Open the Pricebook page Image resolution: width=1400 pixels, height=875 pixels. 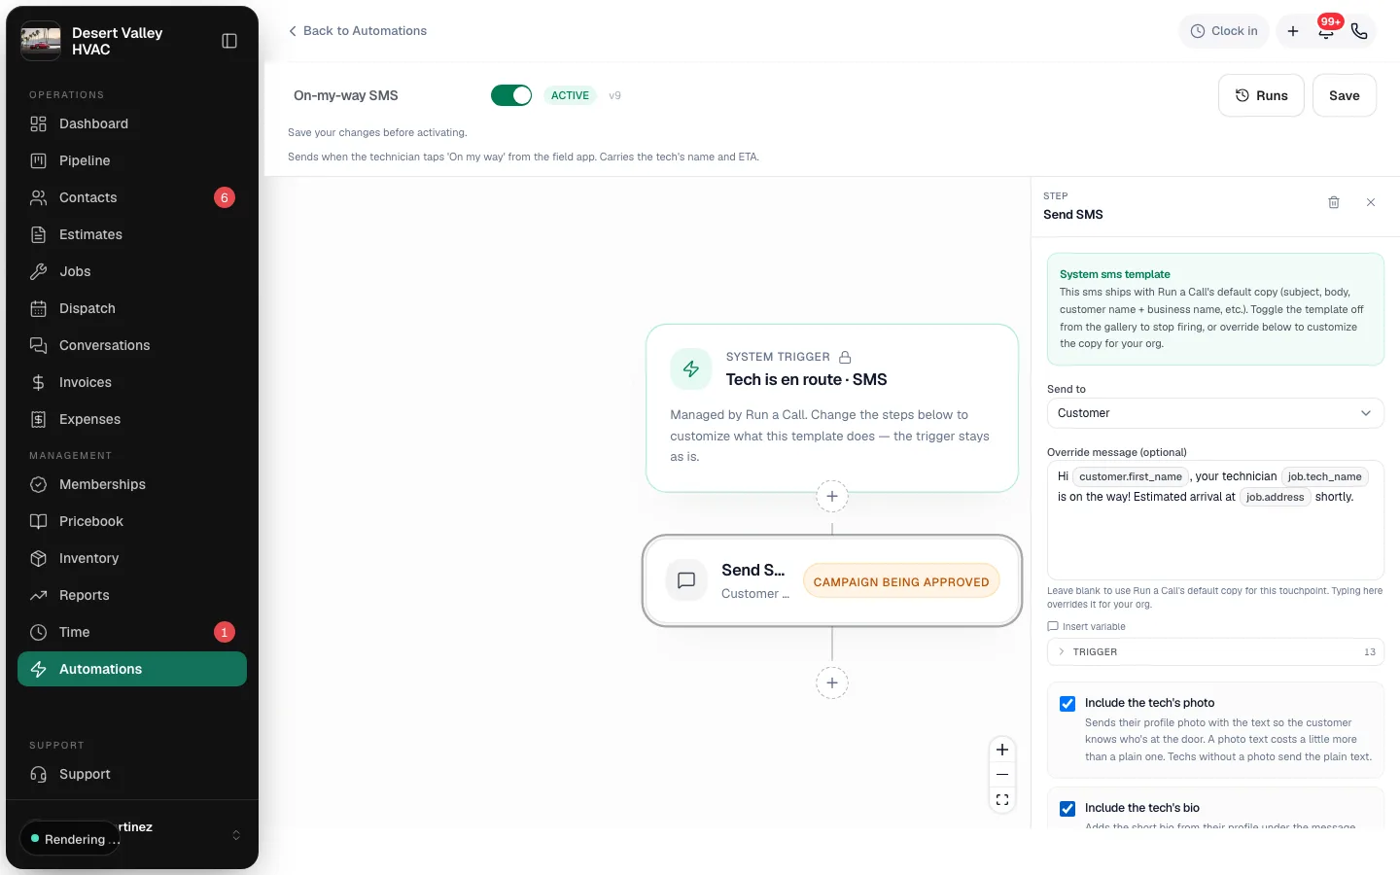click(x=132, y=521)
